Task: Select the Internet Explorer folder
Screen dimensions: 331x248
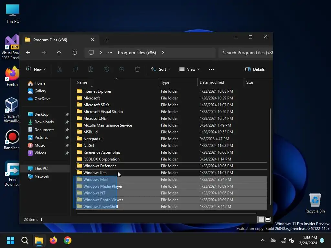Action: pyautogui.click(x=171, y=91)
